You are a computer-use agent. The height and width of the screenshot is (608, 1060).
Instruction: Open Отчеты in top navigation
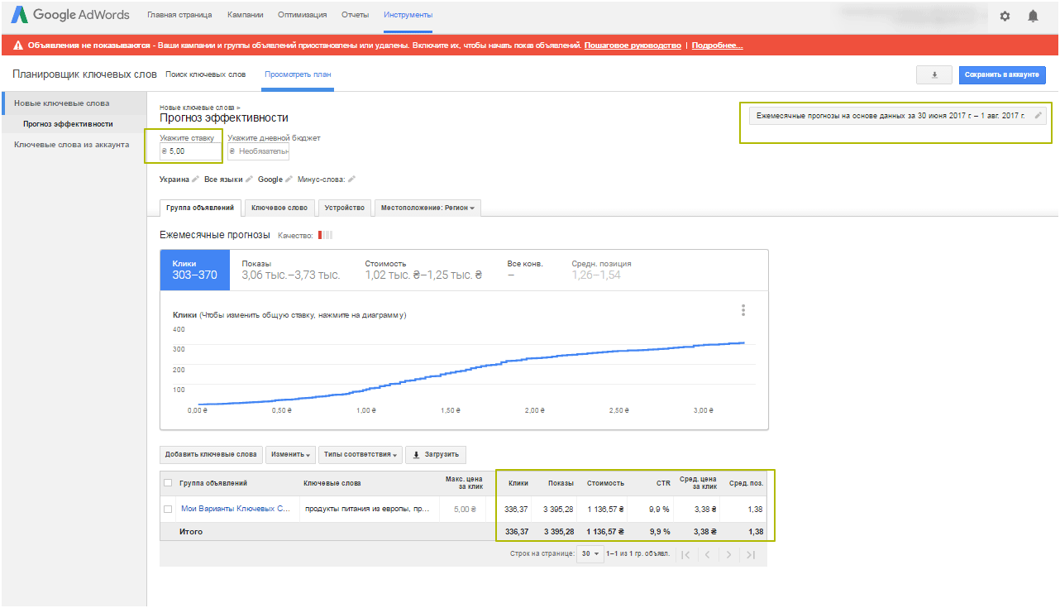click(x=355, y=15)
